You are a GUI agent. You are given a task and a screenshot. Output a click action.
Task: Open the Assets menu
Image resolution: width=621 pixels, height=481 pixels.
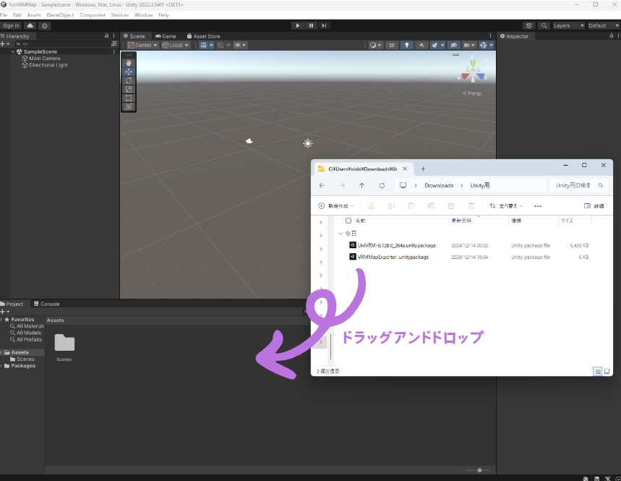(x=34, y=15)
